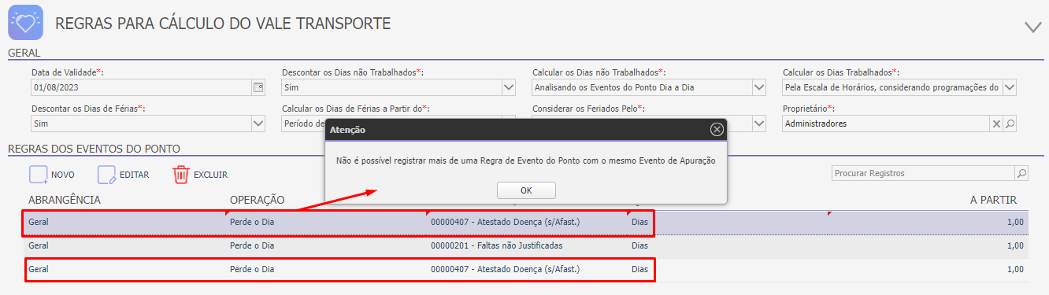Click the Data de Validade date field
Viewport: 1049px width, 295px height.
click(140, 87)
